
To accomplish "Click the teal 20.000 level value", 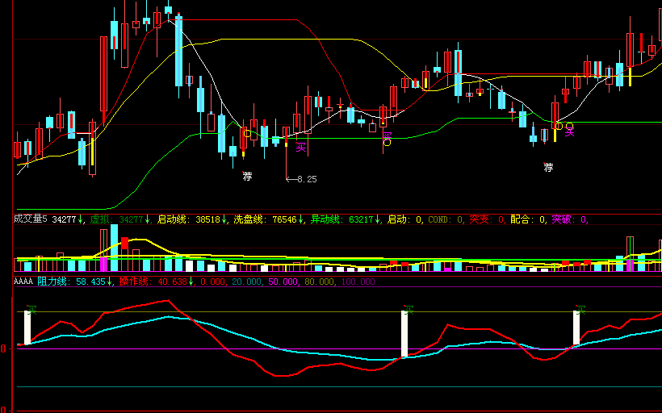I will [x=247, y=282].
